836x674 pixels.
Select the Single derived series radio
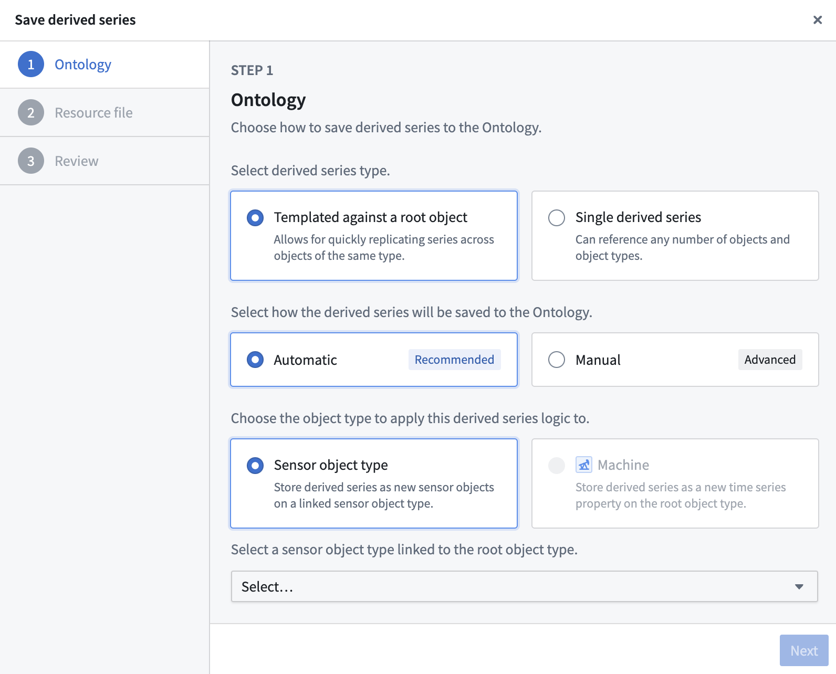pyautogui.click(x=557, y=218)
